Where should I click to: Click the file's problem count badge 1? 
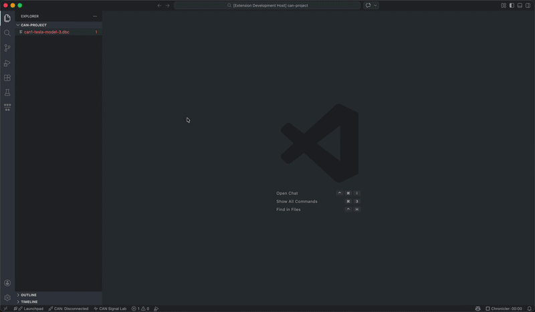coord(96,32)
